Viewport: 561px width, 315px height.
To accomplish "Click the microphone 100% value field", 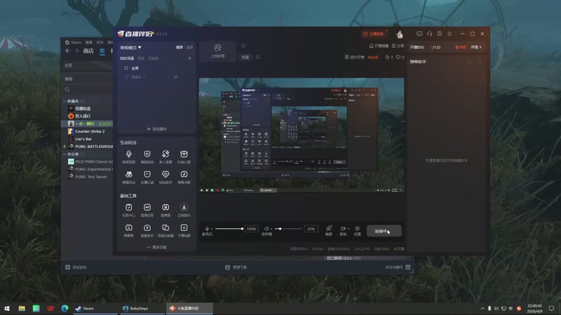I will tap(251, 229).
